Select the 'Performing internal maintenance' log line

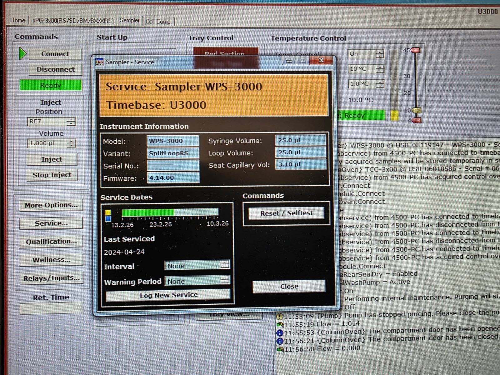click(x=422, y=297)
